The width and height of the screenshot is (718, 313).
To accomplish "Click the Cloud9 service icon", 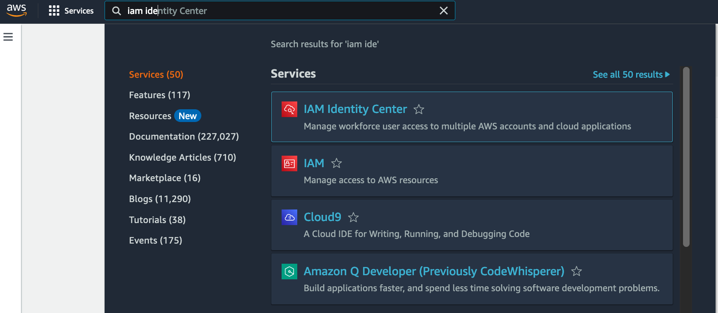I will [289, 217].
